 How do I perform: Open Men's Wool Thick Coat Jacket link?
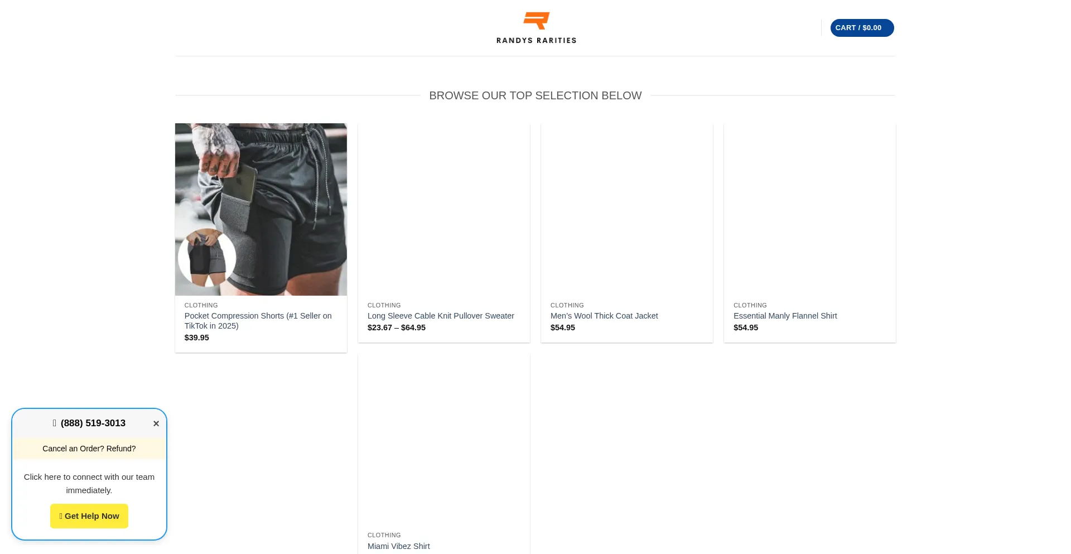coord(604,316)
